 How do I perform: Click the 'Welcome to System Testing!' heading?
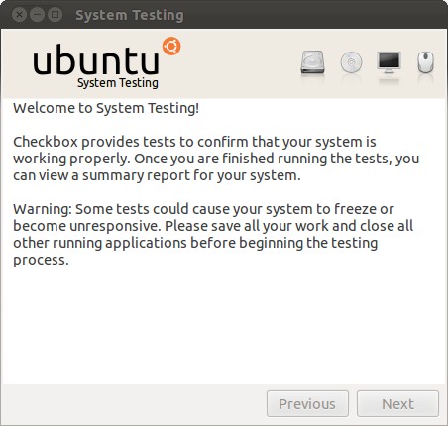pyautogui.click(x=106, y=108)
